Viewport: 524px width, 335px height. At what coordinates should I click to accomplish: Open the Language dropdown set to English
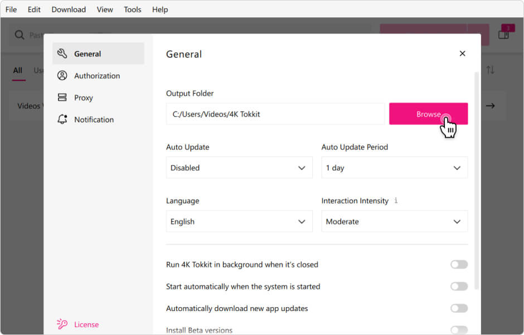pyautogui.click(x=239, y=222)
